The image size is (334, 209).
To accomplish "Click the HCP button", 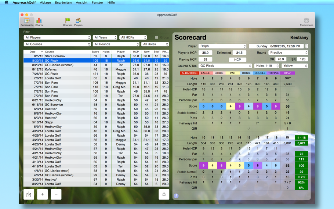I will tap(237, 60).
